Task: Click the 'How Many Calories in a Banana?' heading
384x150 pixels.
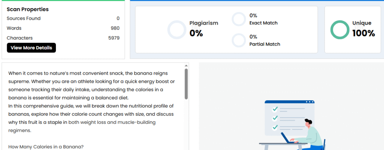Action: pos(46,147)
